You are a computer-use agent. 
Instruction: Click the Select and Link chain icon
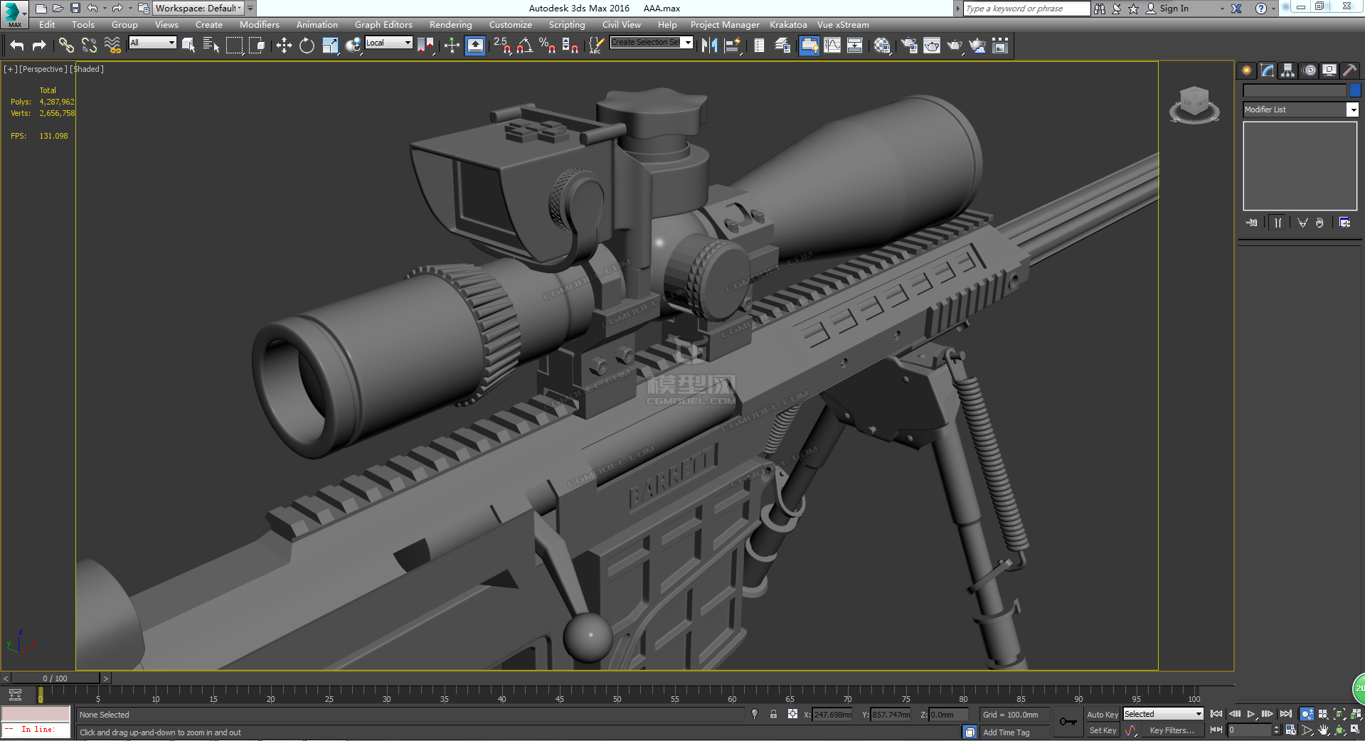pyautogui.click(x=66, y=46)
